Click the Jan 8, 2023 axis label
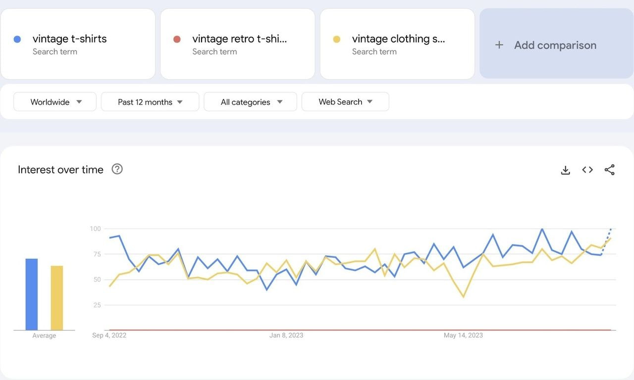Image resolution: width=634 pixels, height=380 pixels. point(286,335)
